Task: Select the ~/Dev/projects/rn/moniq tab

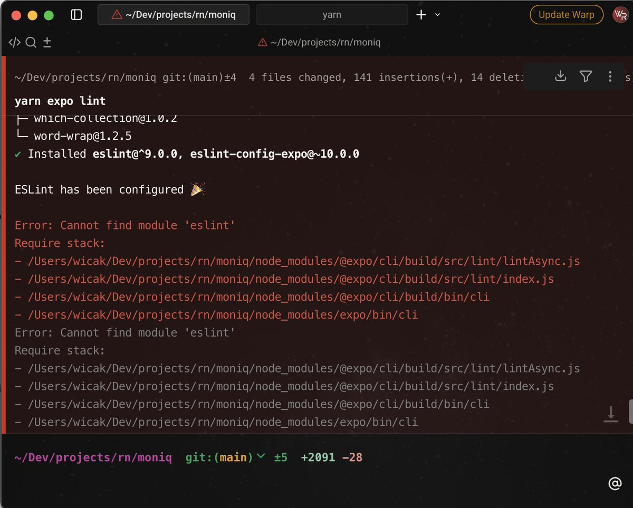Action: pyautogui.click(x=174, y=15)
